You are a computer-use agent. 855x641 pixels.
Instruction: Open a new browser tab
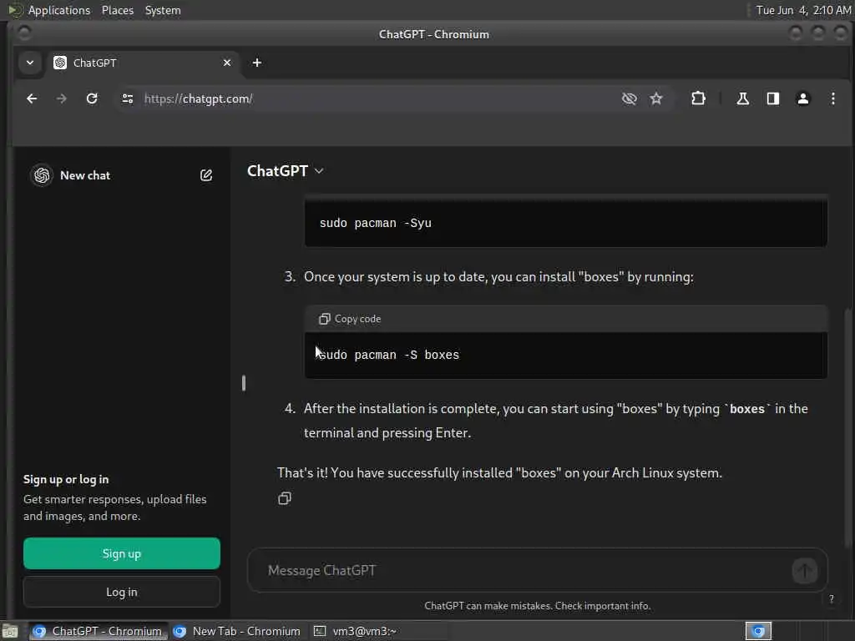[257, 63]
